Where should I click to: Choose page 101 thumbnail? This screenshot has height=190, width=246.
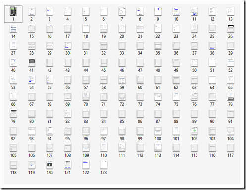click(x=176, y=131)
